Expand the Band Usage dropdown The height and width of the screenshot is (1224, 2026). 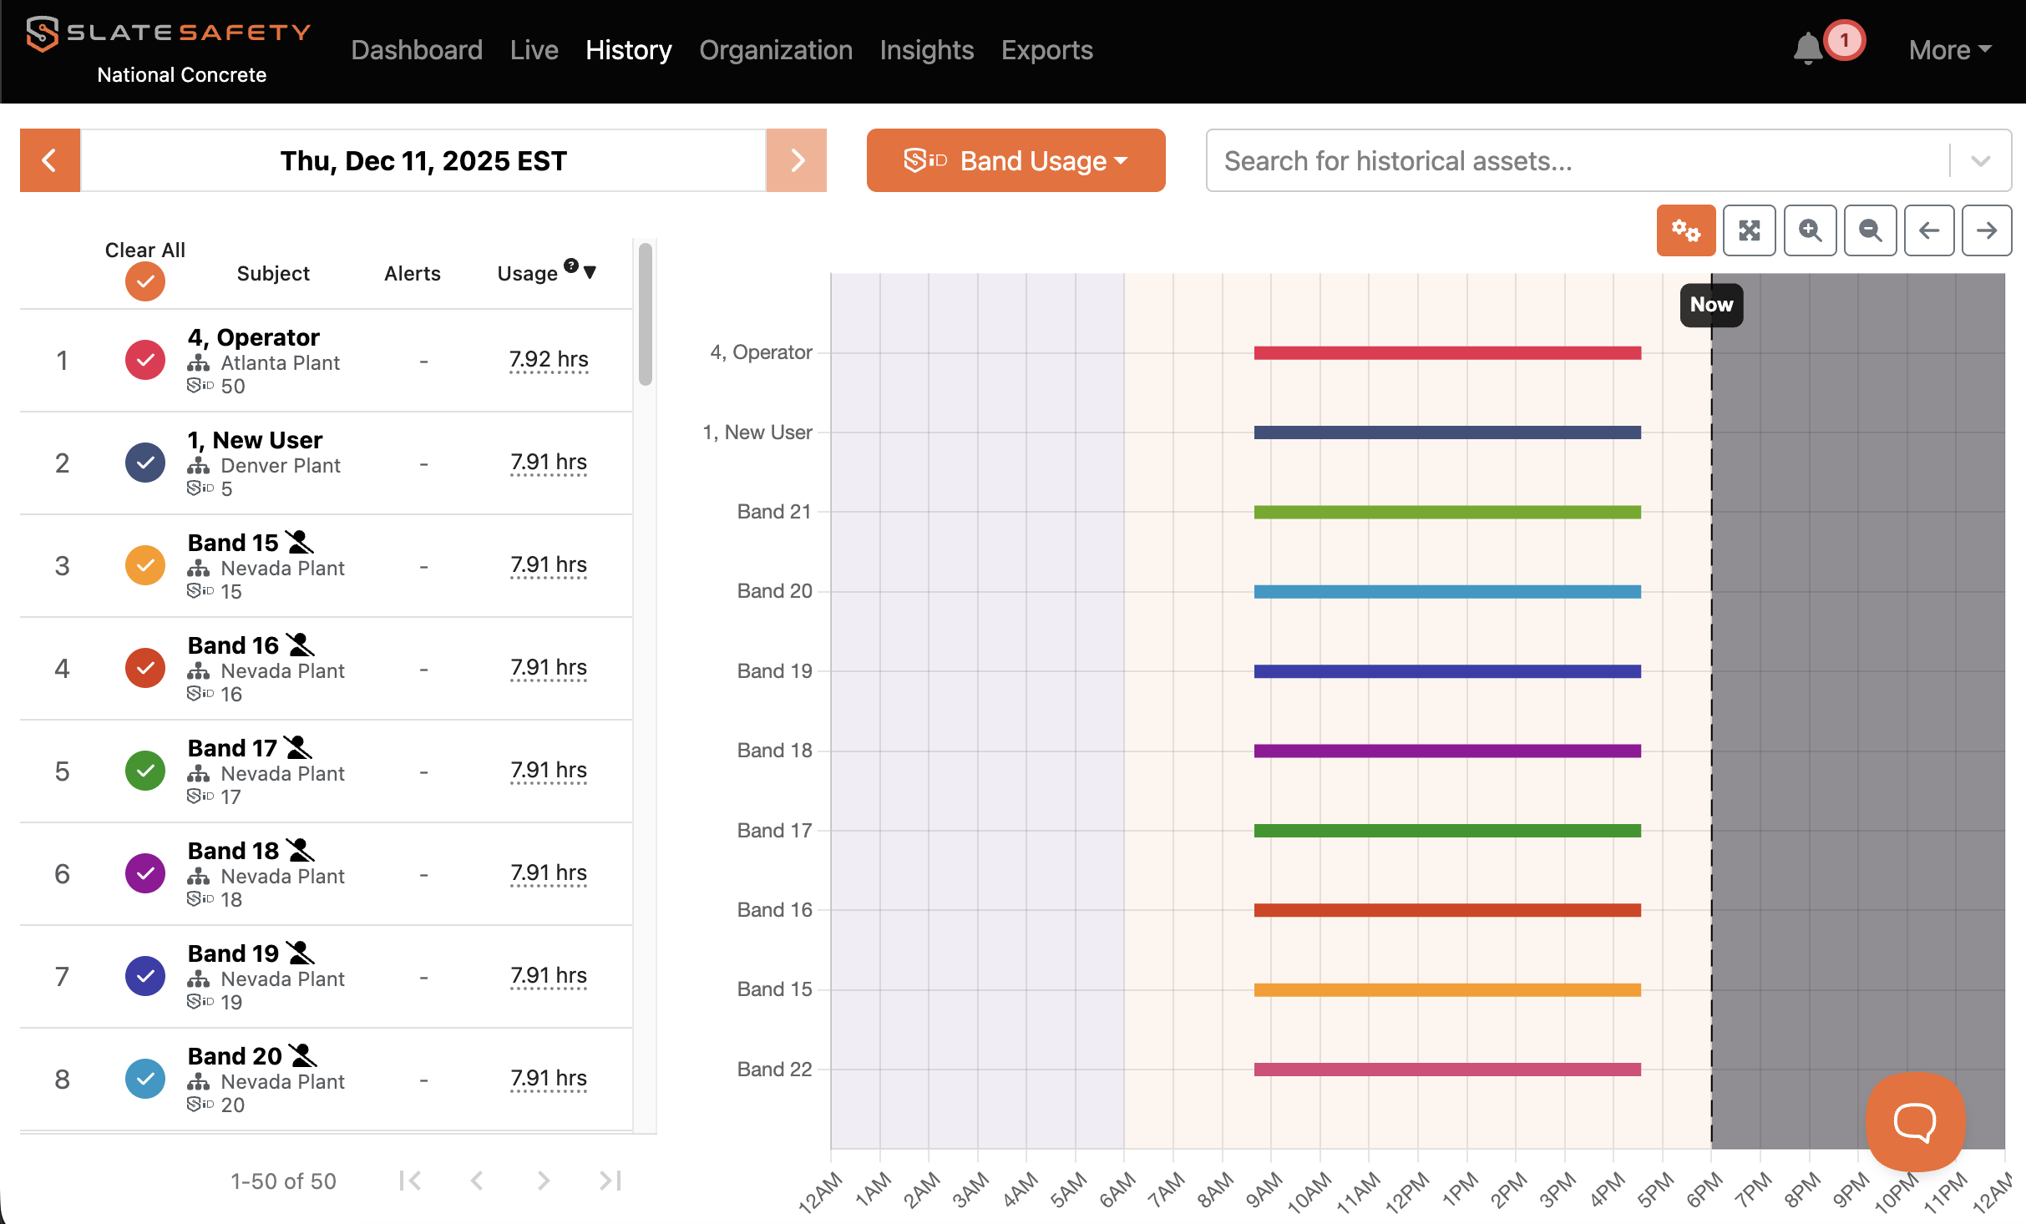(1016, 160)
